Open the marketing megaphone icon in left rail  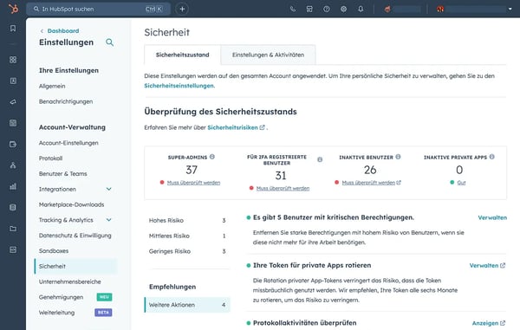(13, 101)
